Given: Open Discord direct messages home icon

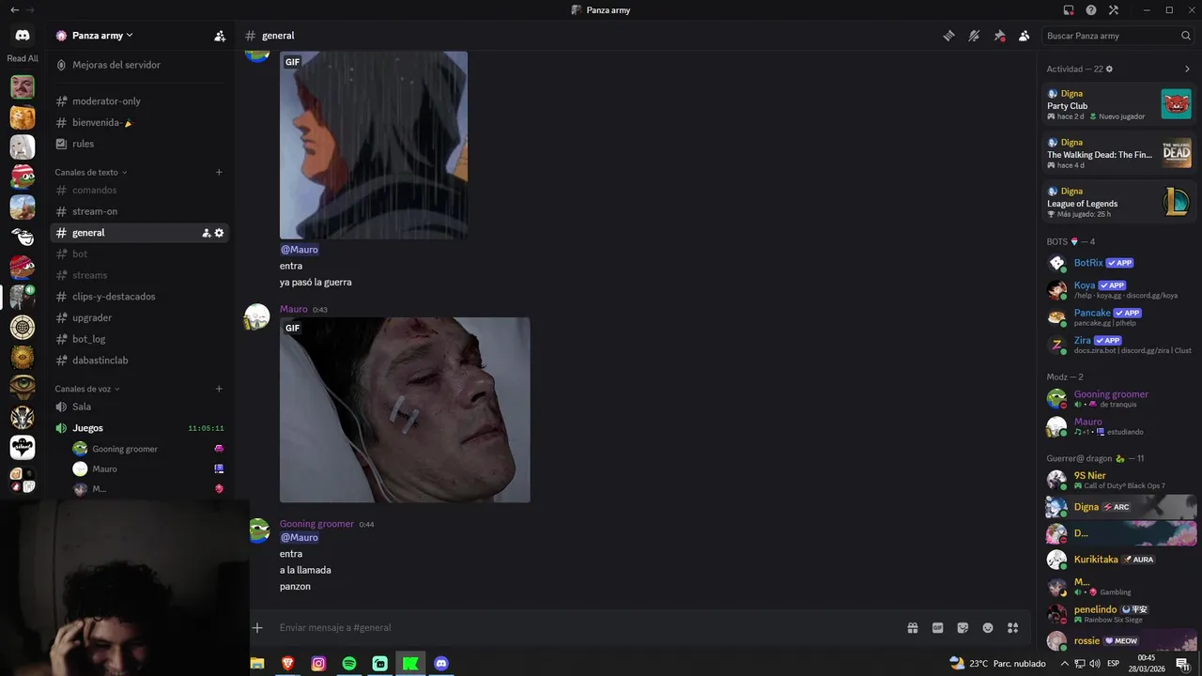Looking at the screenshot, I should pyautogui.click(x=23, y=36).
